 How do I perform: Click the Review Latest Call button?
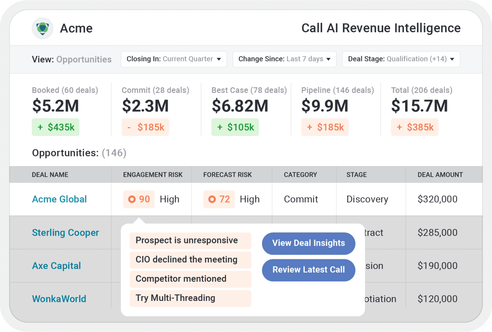(308, 270)
